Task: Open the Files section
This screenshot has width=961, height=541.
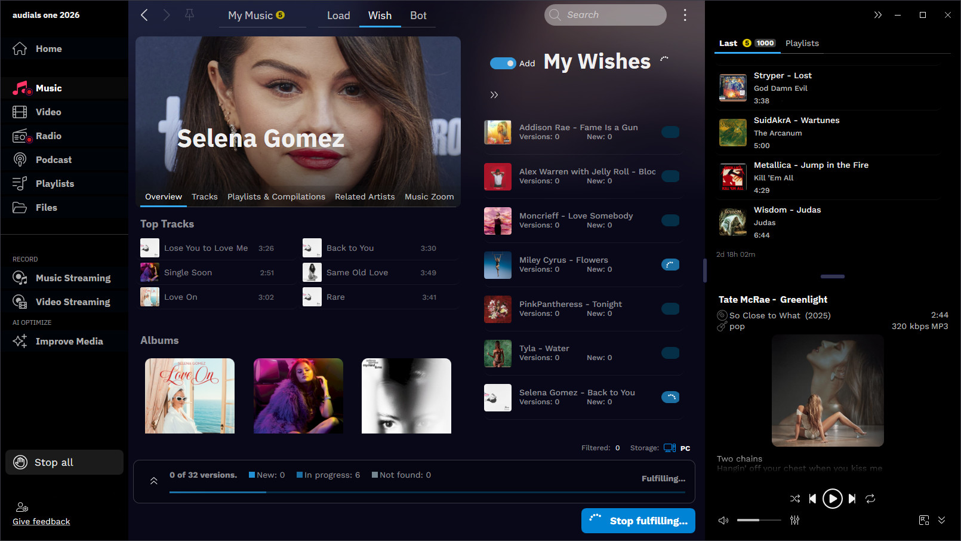Action: 64,208
